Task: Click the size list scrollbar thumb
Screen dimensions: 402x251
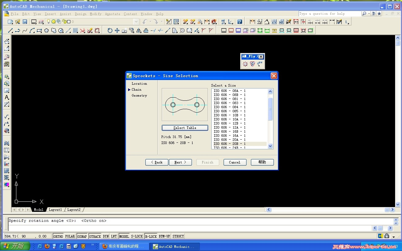Action: pos(270,109)
